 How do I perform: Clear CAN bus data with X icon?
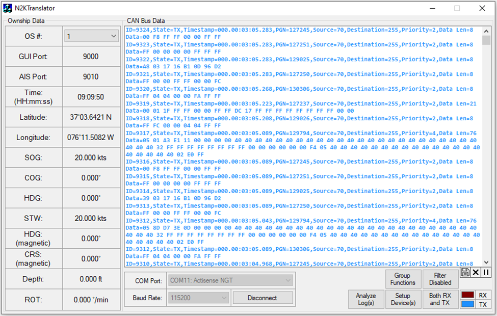476,272
